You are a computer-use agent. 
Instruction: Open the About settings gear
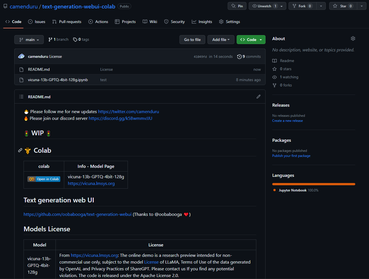(x=353, y=38)
